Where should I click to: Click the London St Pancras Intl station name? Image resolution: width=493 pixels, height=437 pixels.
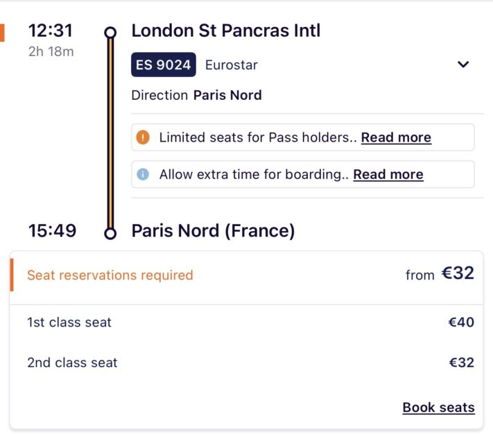(x=225, y=31)
